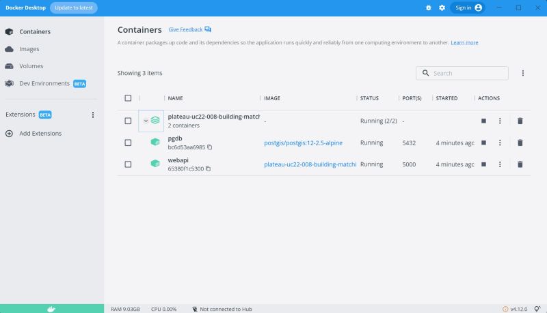The width and height of the screenshot is (547, 313).
Task: Click the RAM 9.03GB status entry
Action: point(125,309)
